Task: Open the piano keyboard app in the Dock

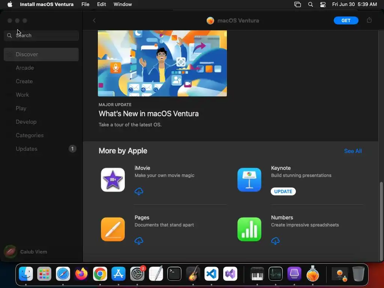Action: (x=257, y=273)
